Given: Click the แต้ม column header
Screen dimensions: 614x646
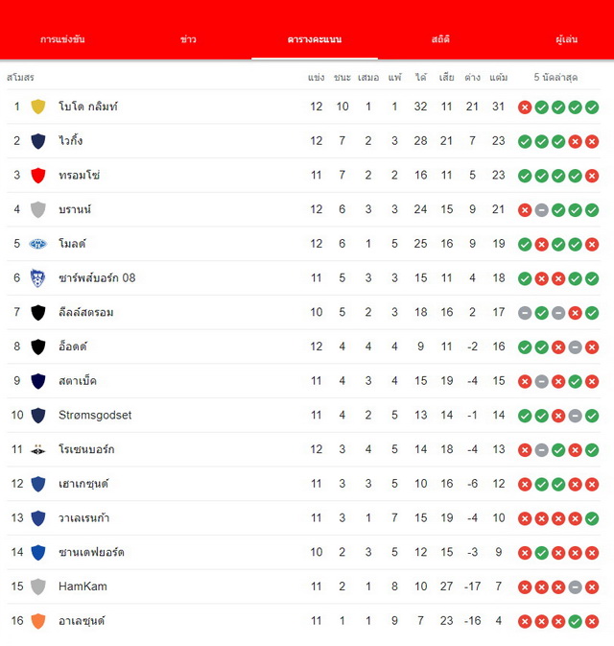Looking at the screenshot, I should pyautogui.click(x=498, y=78).
